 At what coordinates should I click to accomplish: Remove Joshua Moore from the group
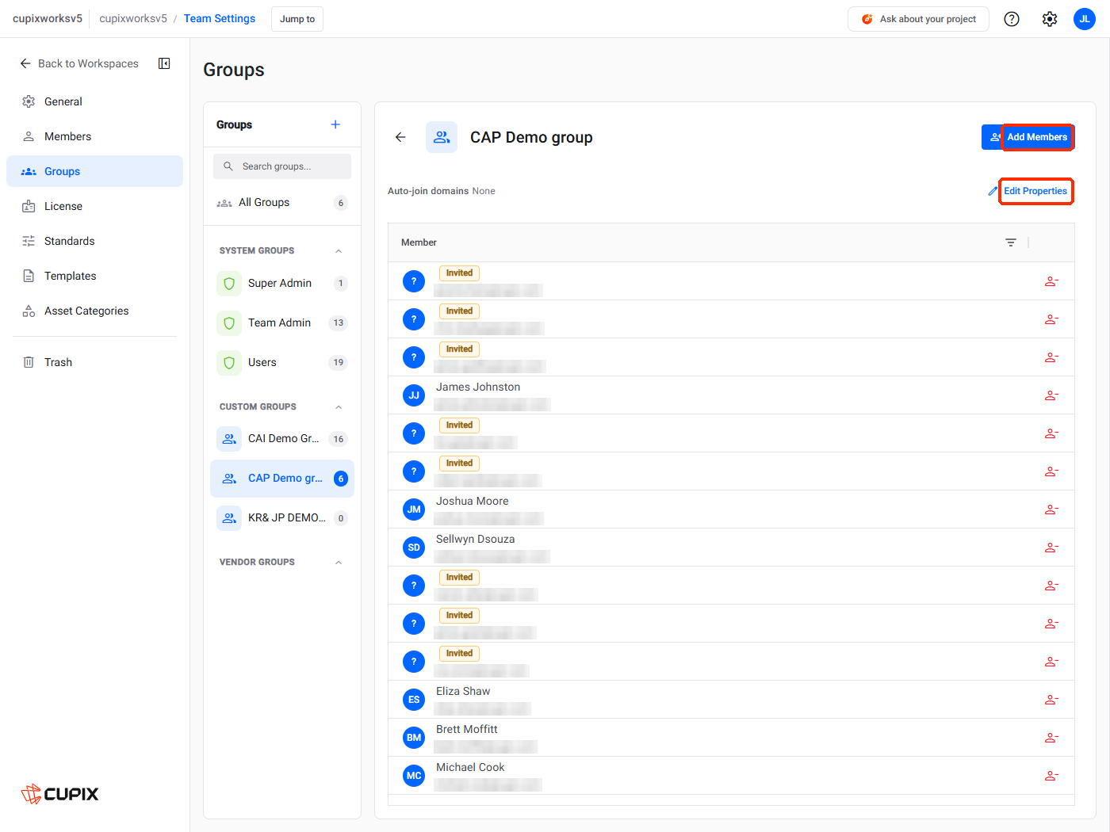pos(1051,510)
